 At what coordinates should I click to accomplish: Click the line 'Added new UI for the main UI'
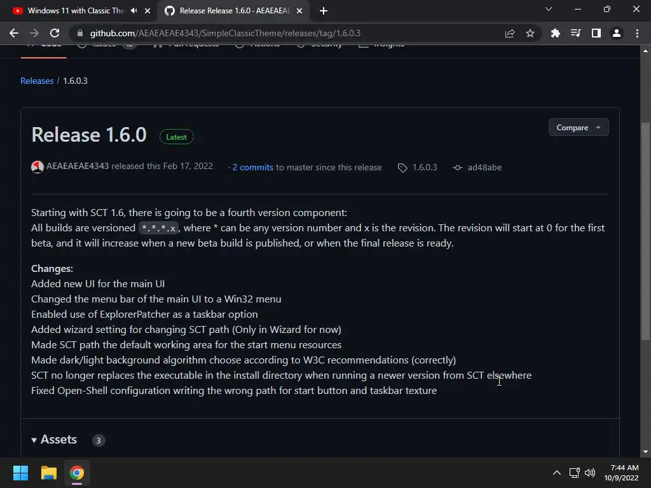point(98,284)
